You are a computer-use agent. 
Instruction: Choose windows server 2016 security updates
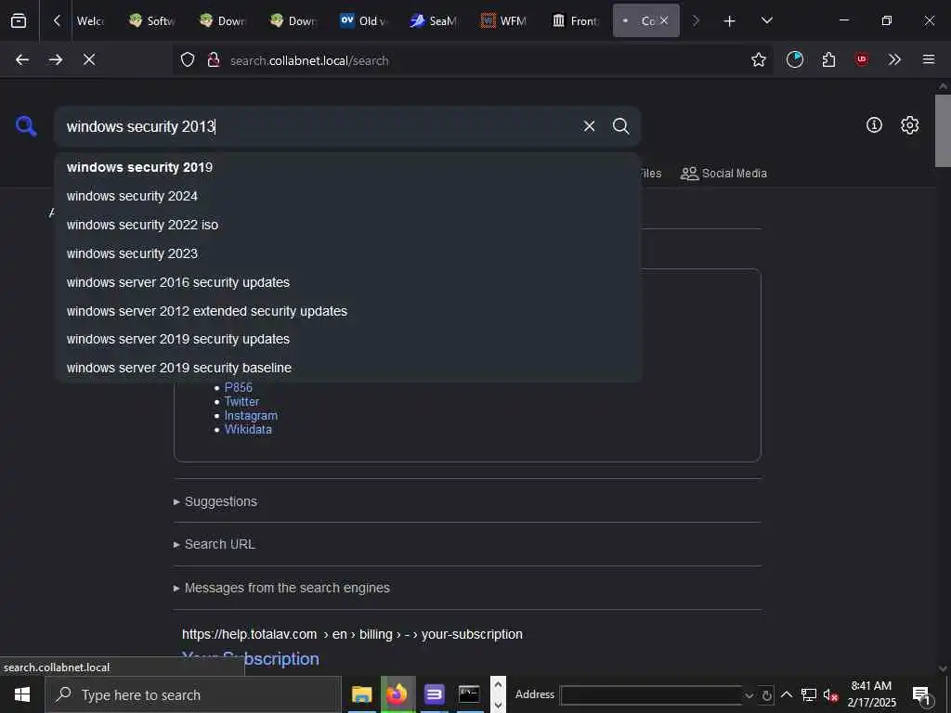[x=348, y=282]
